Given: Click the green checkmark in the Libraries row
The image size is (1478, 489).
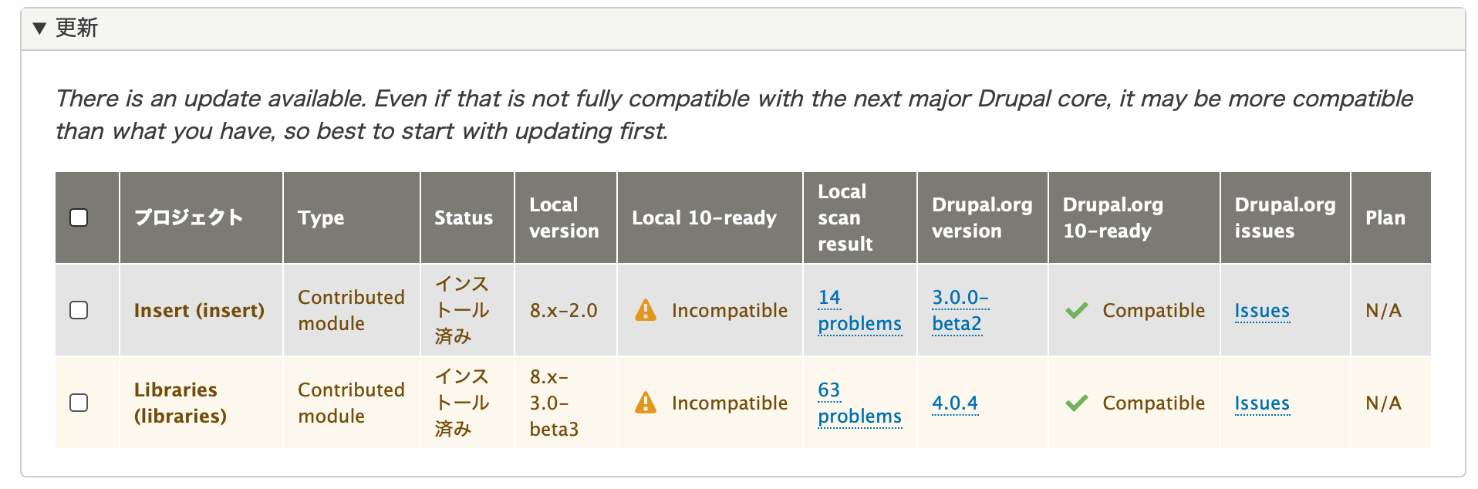Looking at the screenshot, I should [x=1076, y=403].
